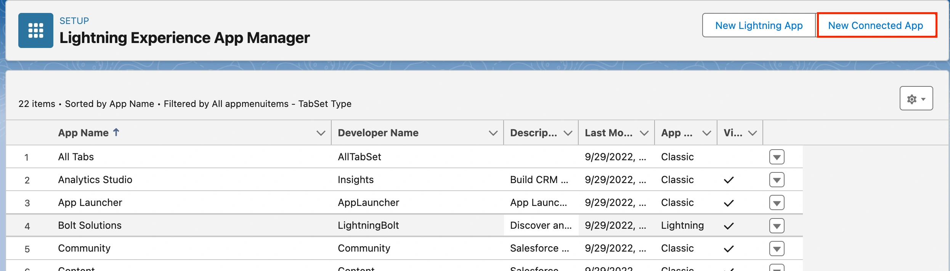Open row actions menu for Community
Screen dimensions: 950x271
pyautogui.click(x=777, y=249)
